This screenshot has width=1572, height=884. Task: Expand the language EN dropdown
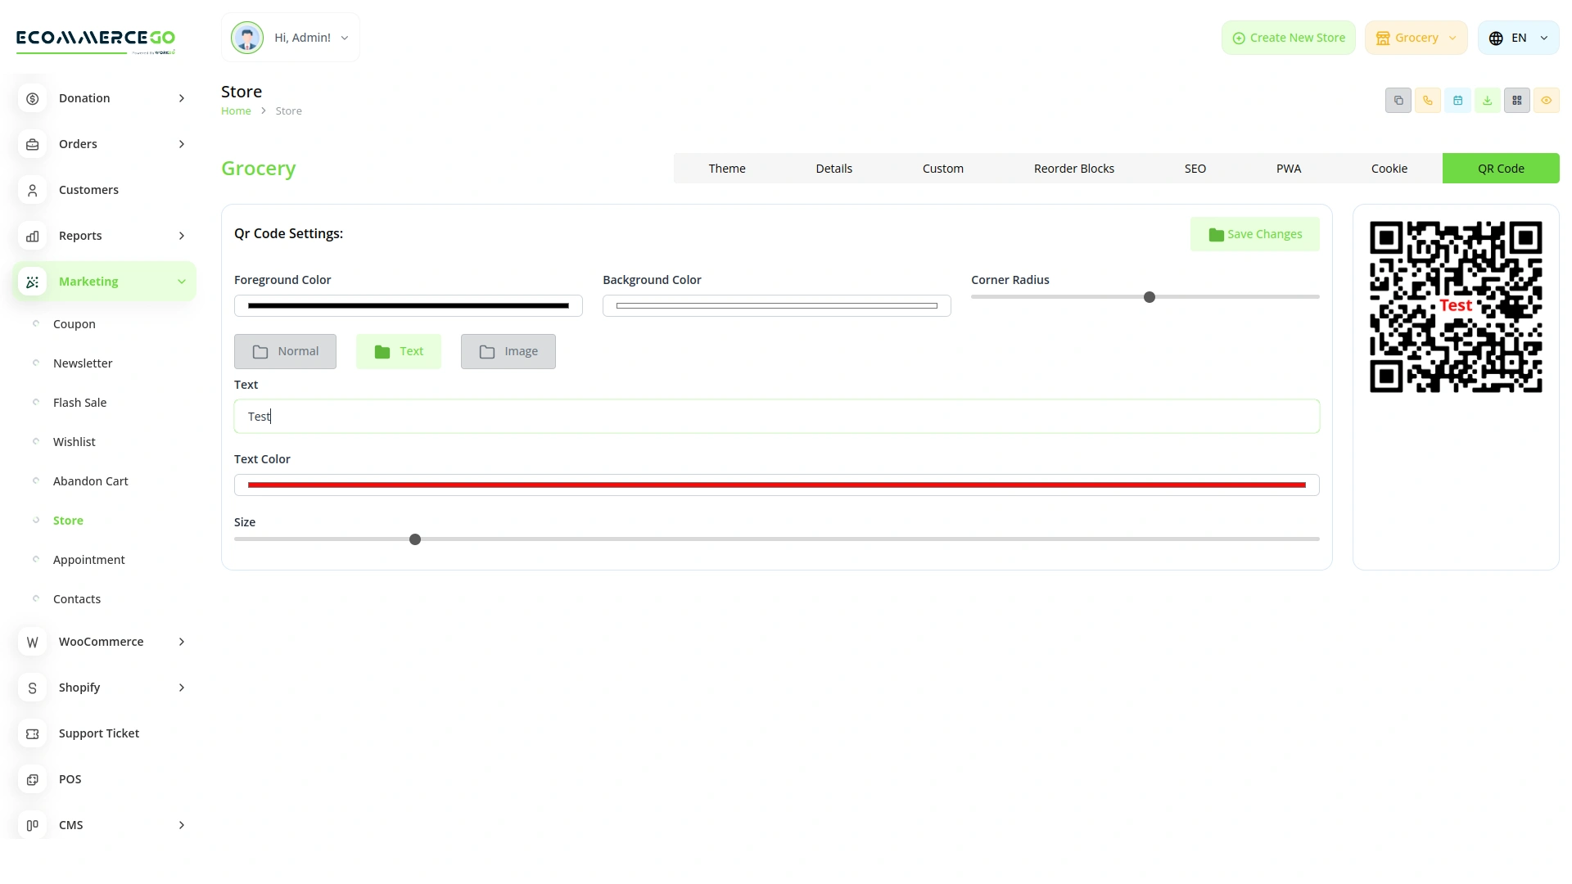click(1518, 37)
